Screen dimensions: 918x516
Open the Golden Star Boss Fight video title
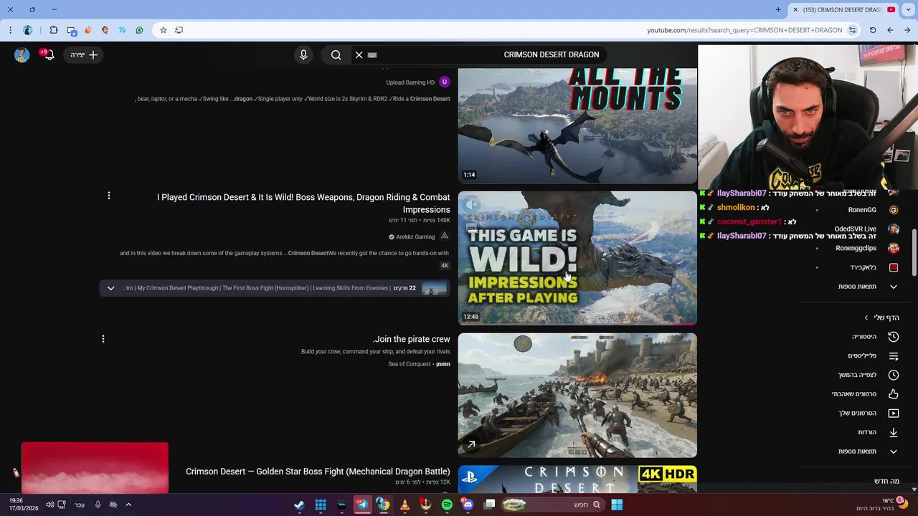[x=318, y=472]
